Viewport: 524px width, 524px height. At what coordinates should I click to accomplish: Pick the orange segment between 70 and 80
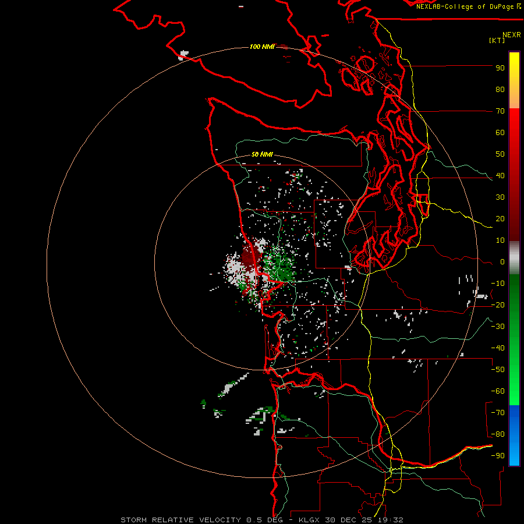click(514, 98)
